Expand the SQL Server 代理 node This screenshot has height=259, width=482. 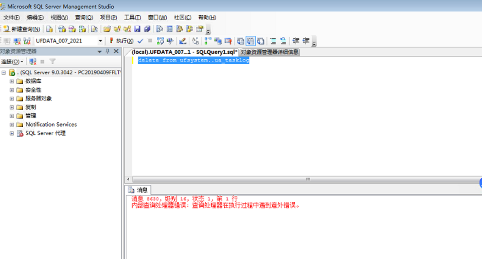click(12, 133)
